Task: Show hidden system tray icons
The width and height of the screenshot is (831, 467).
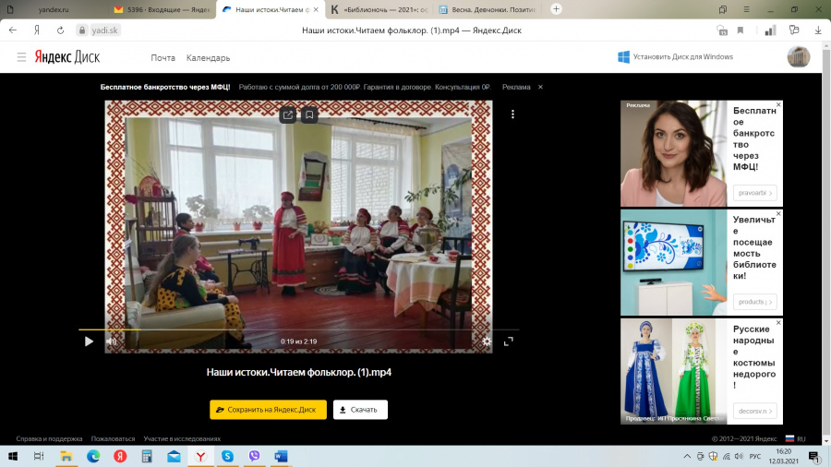Action: (687, 456)
